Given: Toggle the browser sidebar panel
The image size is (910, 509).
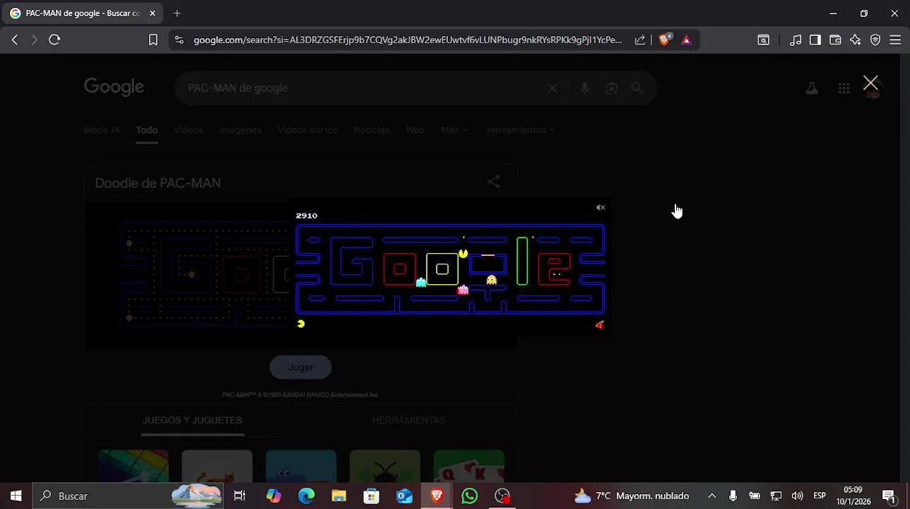Looking at the screenshot, I should (x=815, y=40).
